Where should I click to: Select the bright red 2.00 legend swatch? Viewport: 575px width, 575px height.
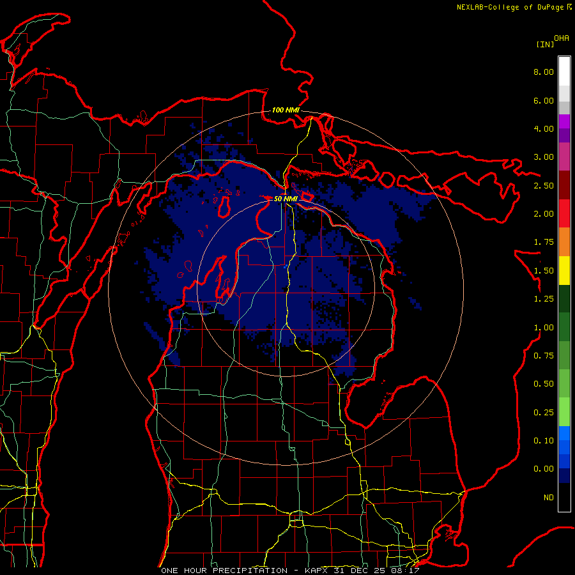pyautogui.click(x=564, y=213)
